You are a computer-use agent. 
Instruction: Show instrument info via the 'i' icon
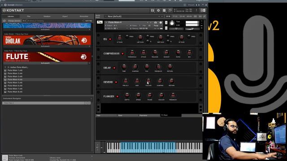point(161,22)
